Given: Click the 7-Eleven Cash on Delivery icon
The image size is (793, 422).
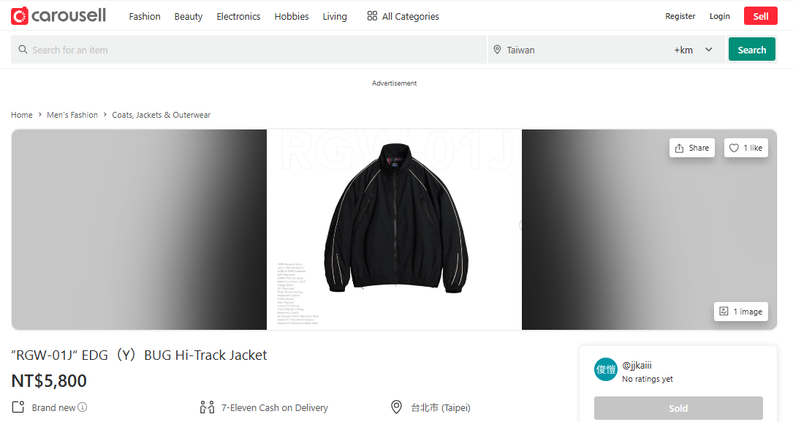Looking at the screenshot, I should (207, 407).
